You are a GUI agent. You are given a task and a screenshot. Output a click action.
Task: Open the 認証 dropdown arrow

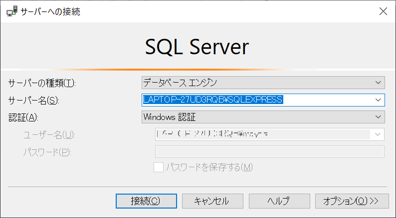378,117
